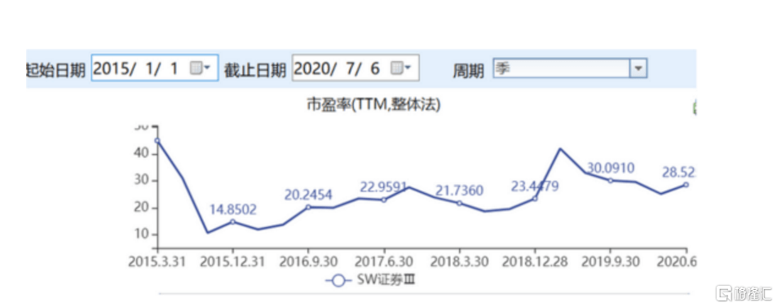The width and height of the screenshot is (777, 307).
Task: Select the 14.8502 data point
Action: pyautogui.click(x=232, y=221)
